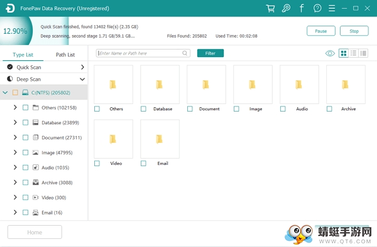377x247 pixels.
Task: Switch to thumbnail grid view
Action: pyautogui.click(x=344, y=53)
